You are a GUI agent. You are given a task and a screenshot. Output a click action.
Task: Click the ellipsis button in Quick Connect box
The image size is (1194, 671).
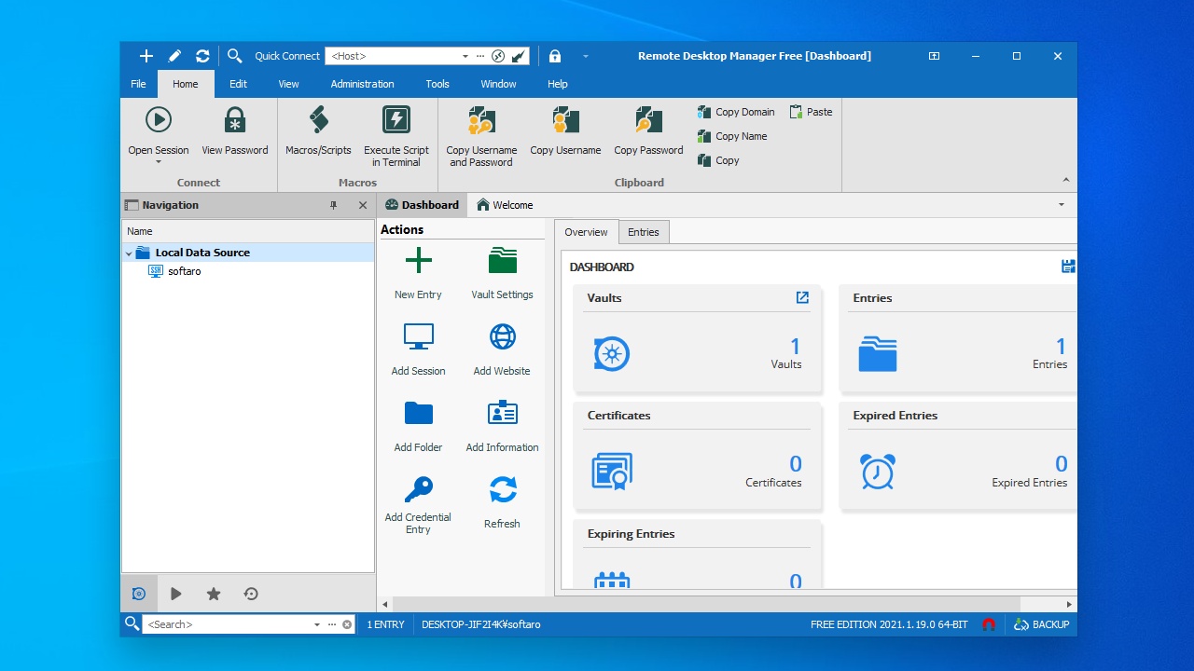[x=481, y=56]
